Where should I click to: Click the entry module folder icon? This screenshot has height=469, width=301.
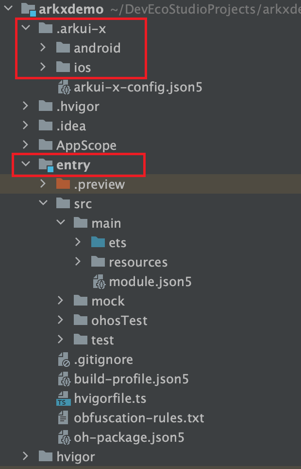click(46, 165)
